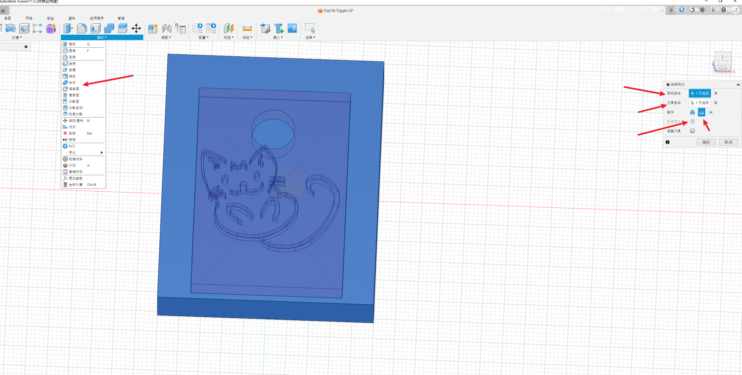Expand the 简化 submenu arrow
The image size is (742, 375).
point(102,153)
